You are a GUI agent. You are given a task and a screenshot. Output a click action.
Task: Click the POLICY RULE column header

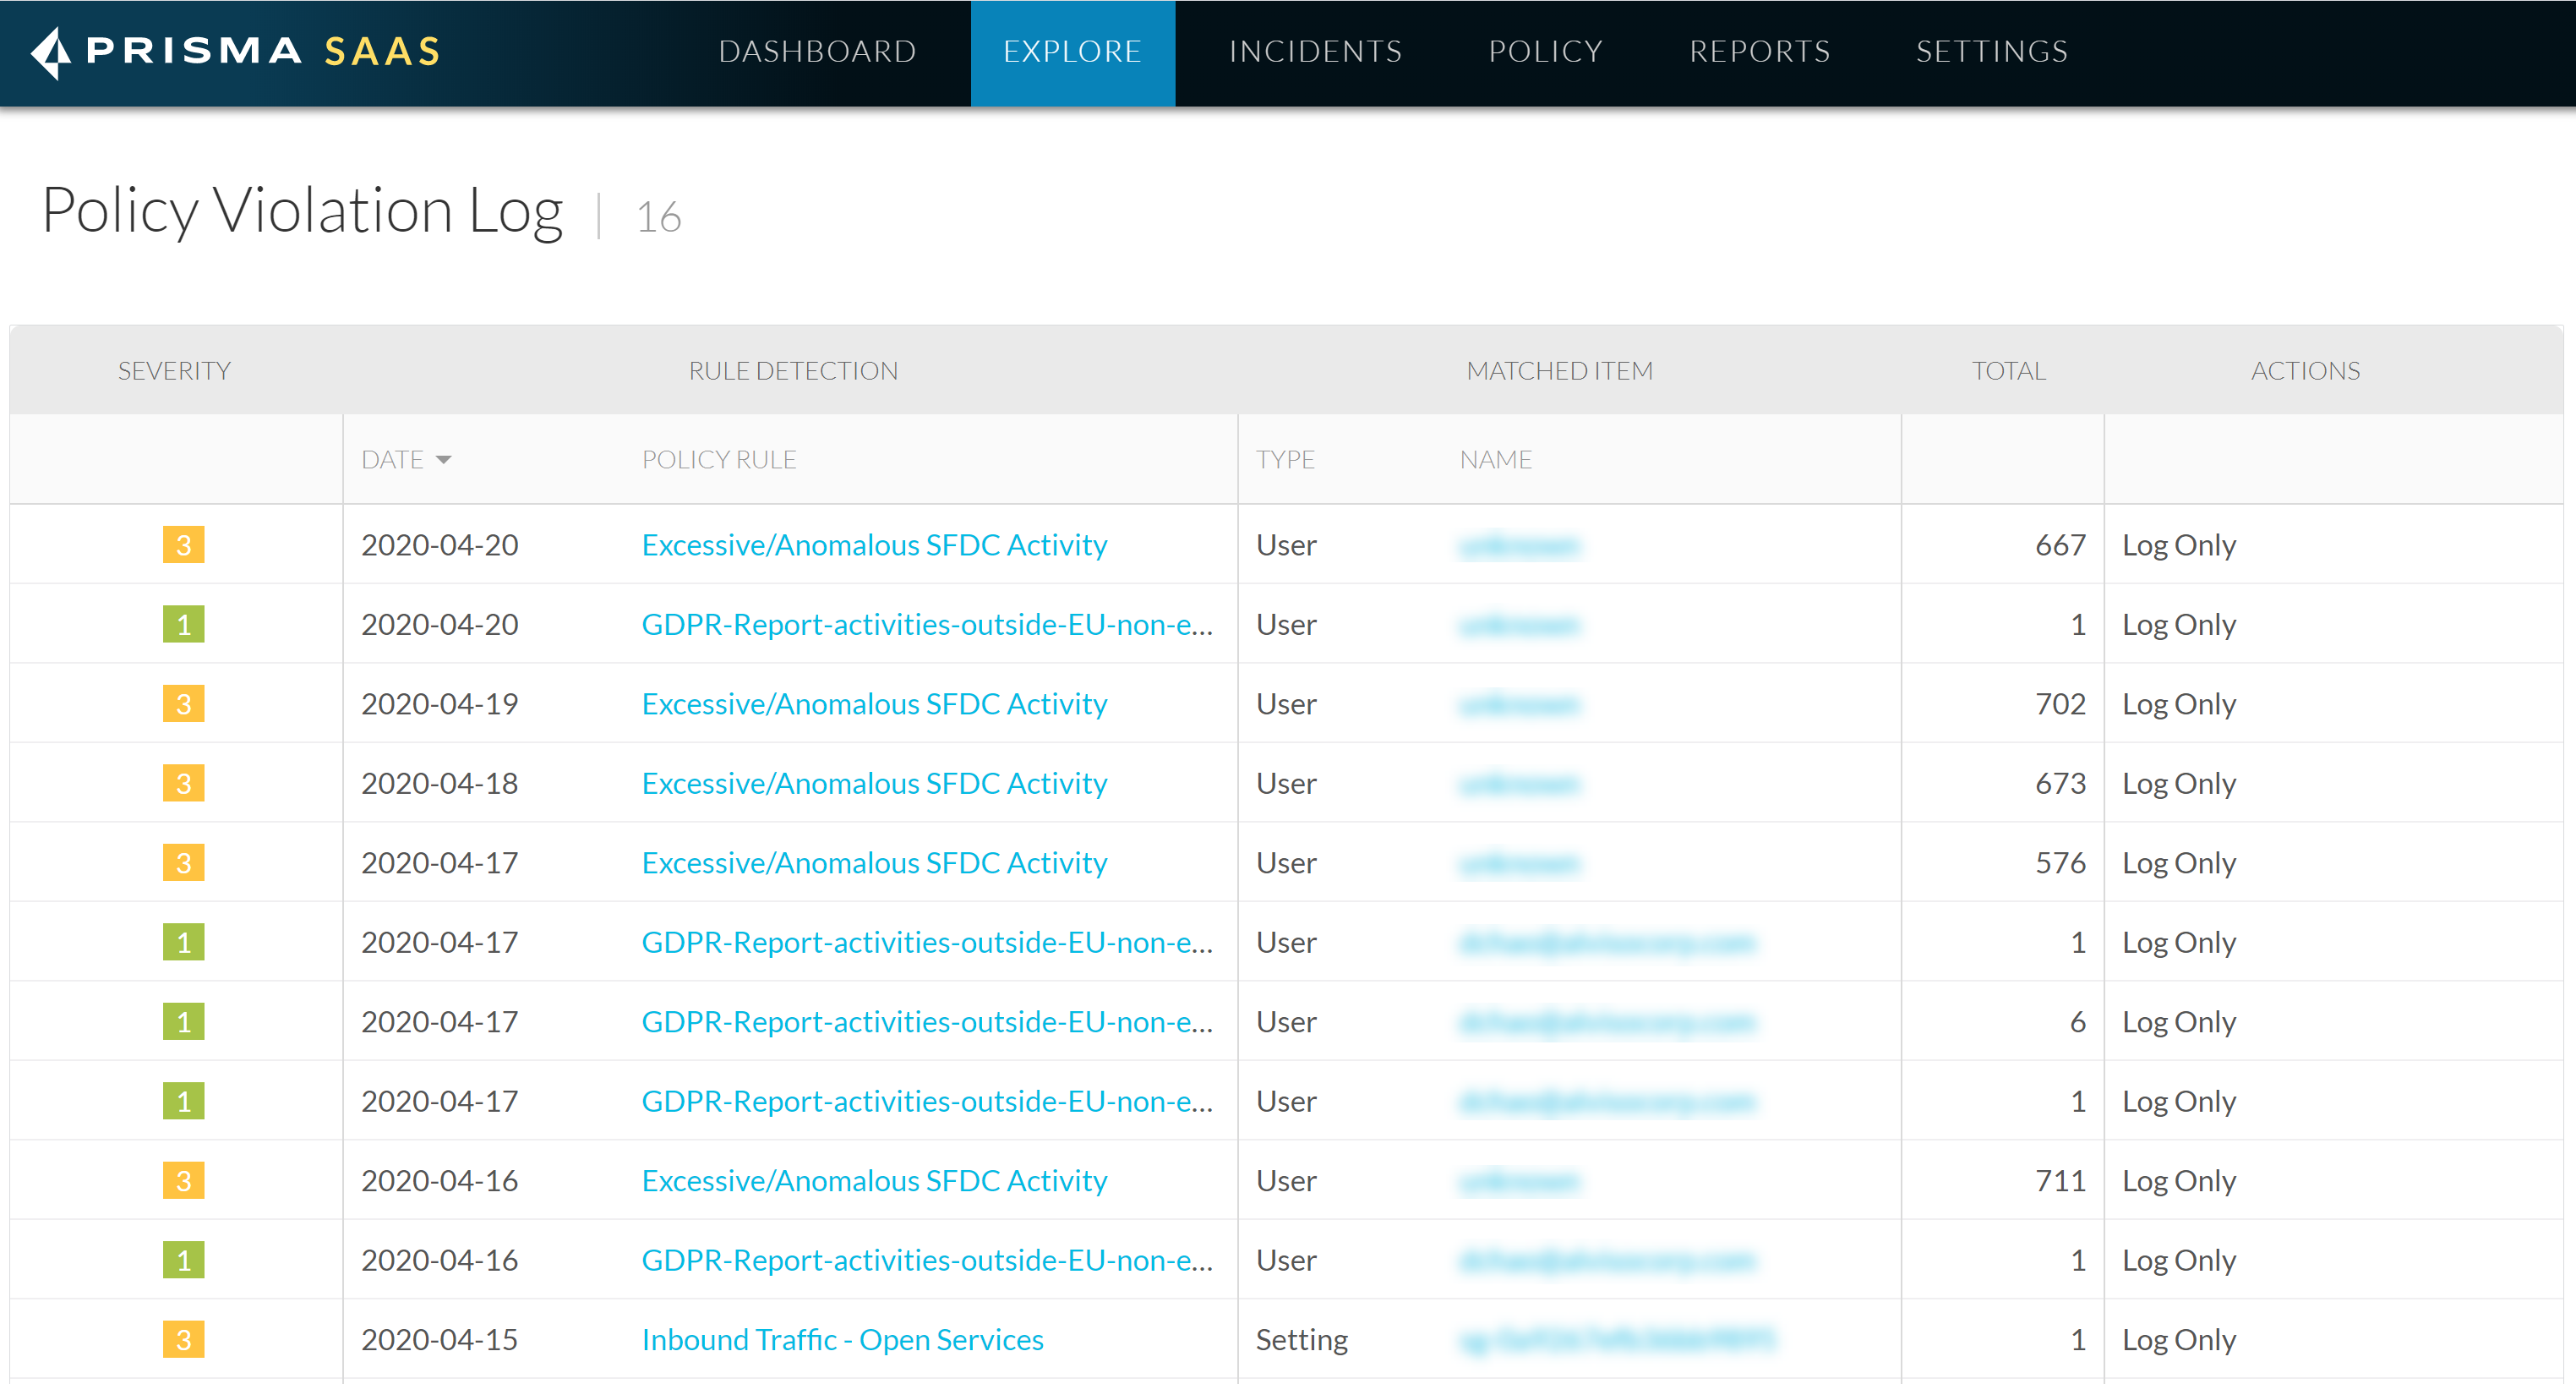(718, 460)
